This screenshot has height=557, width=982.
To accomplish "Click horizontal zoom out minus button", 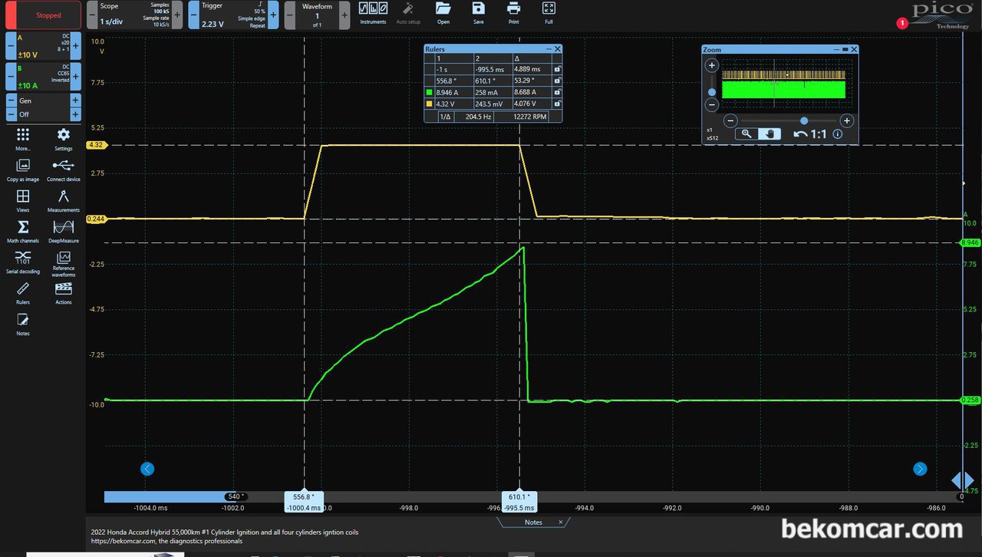I will click(731, 120).
